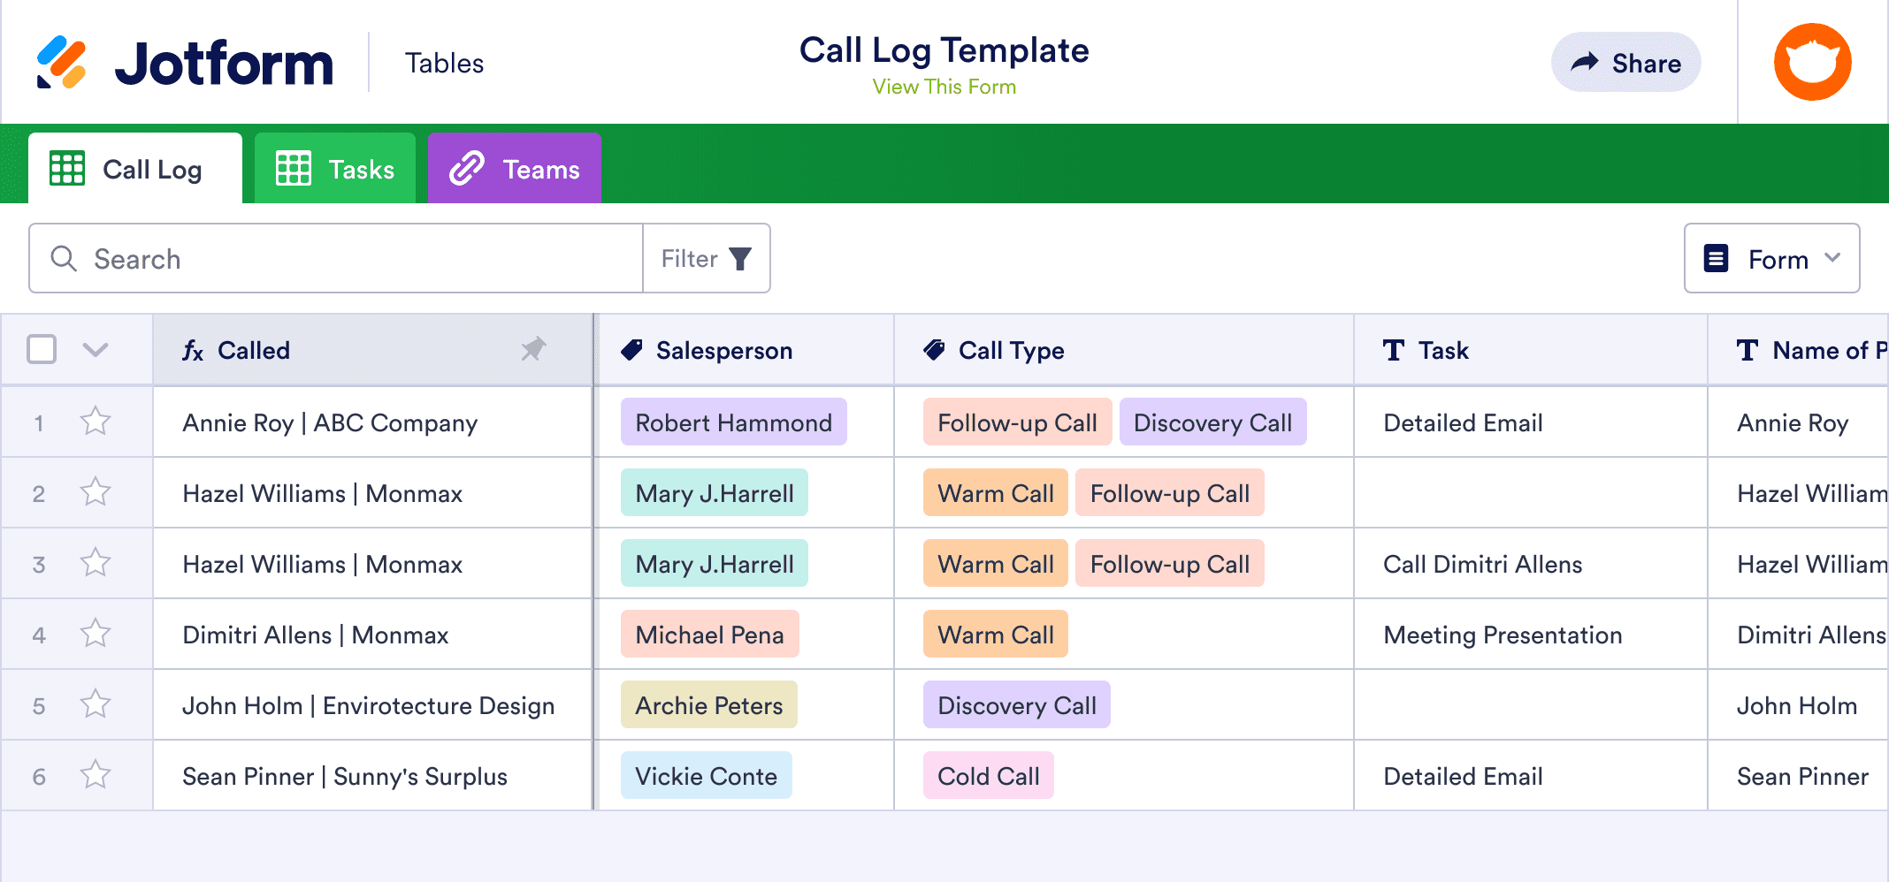Click the Call Dimitri Allens task cell
This screenshot has height=882, width=1889.
pyautogui.click(x=1531, y=563)
